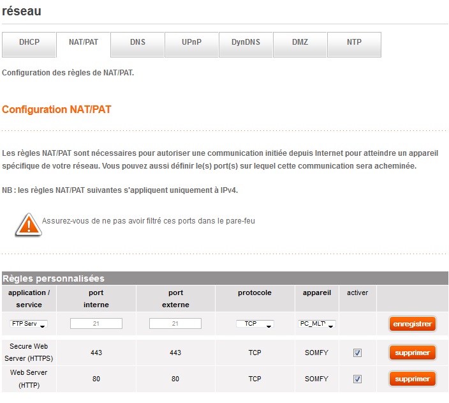Open the appareil dropdown showing PC_MLT
The width and height of the screenshot is (449, 403).
tap(317, 324)
